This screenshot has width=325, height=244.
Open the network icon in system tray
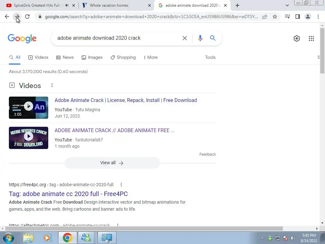tap(277, 238)
